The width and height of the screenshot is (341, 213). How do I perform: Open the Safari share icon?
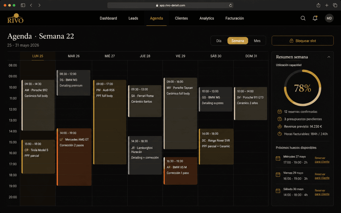318,5
